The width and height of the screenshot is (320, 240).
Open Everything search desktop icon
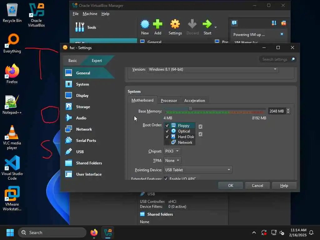click(x=12, y=43)
